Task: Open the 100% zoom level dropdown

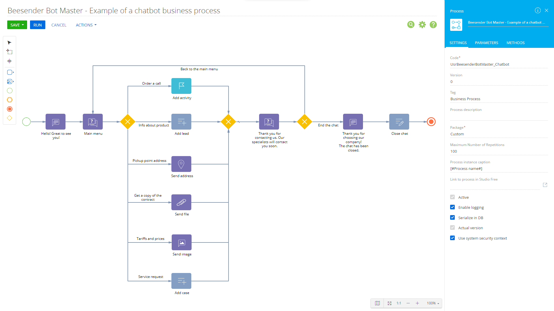Action: pos(433,303)
